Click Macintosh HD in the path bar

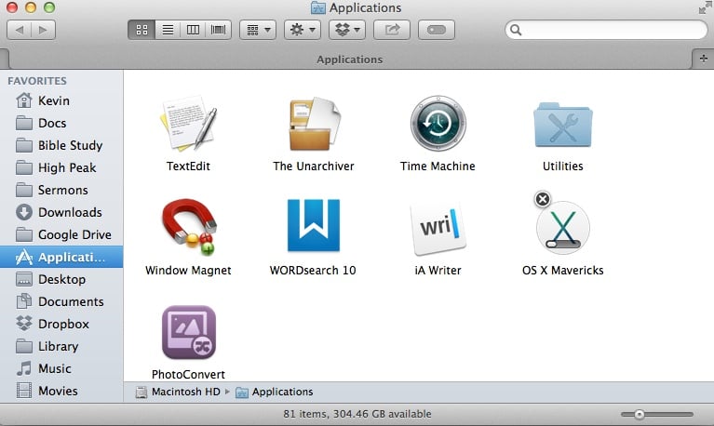178,392
